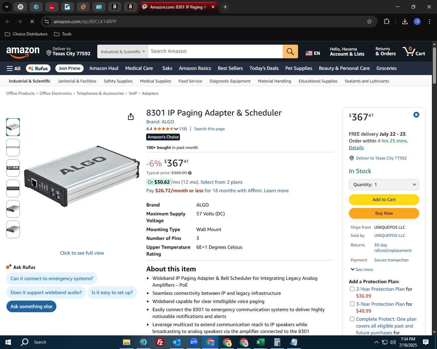This screenshot has height=349, width=437.
Task: Open File Explorer from the taskbar
Action: [126, 342]
